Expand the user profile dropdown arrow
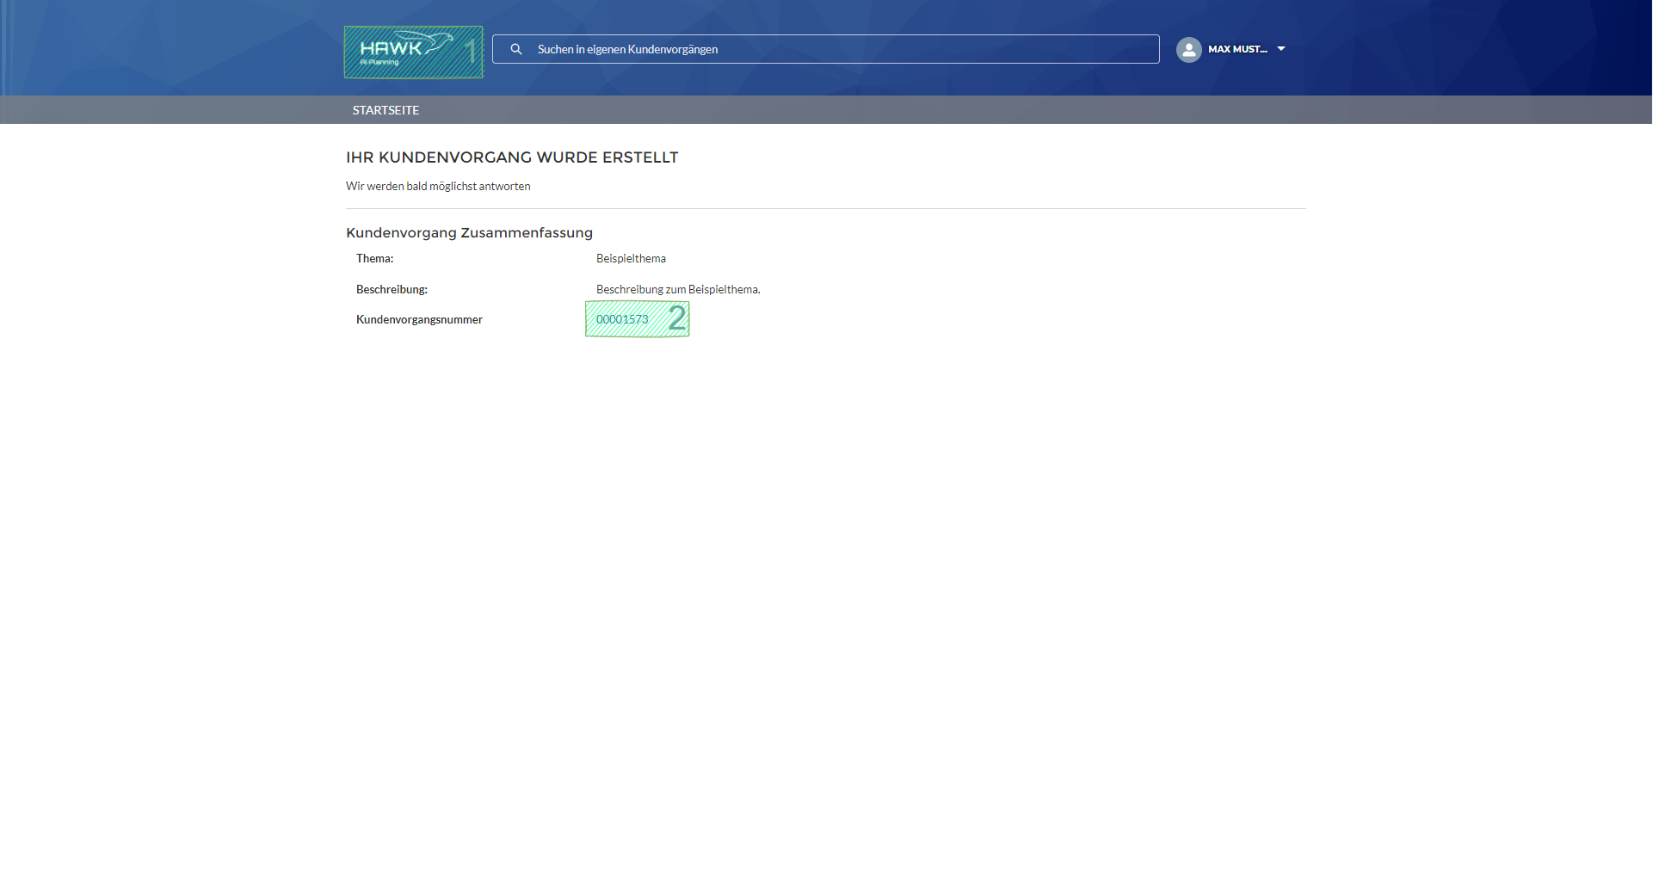 pyautogui.click(x=1281, y=49)
